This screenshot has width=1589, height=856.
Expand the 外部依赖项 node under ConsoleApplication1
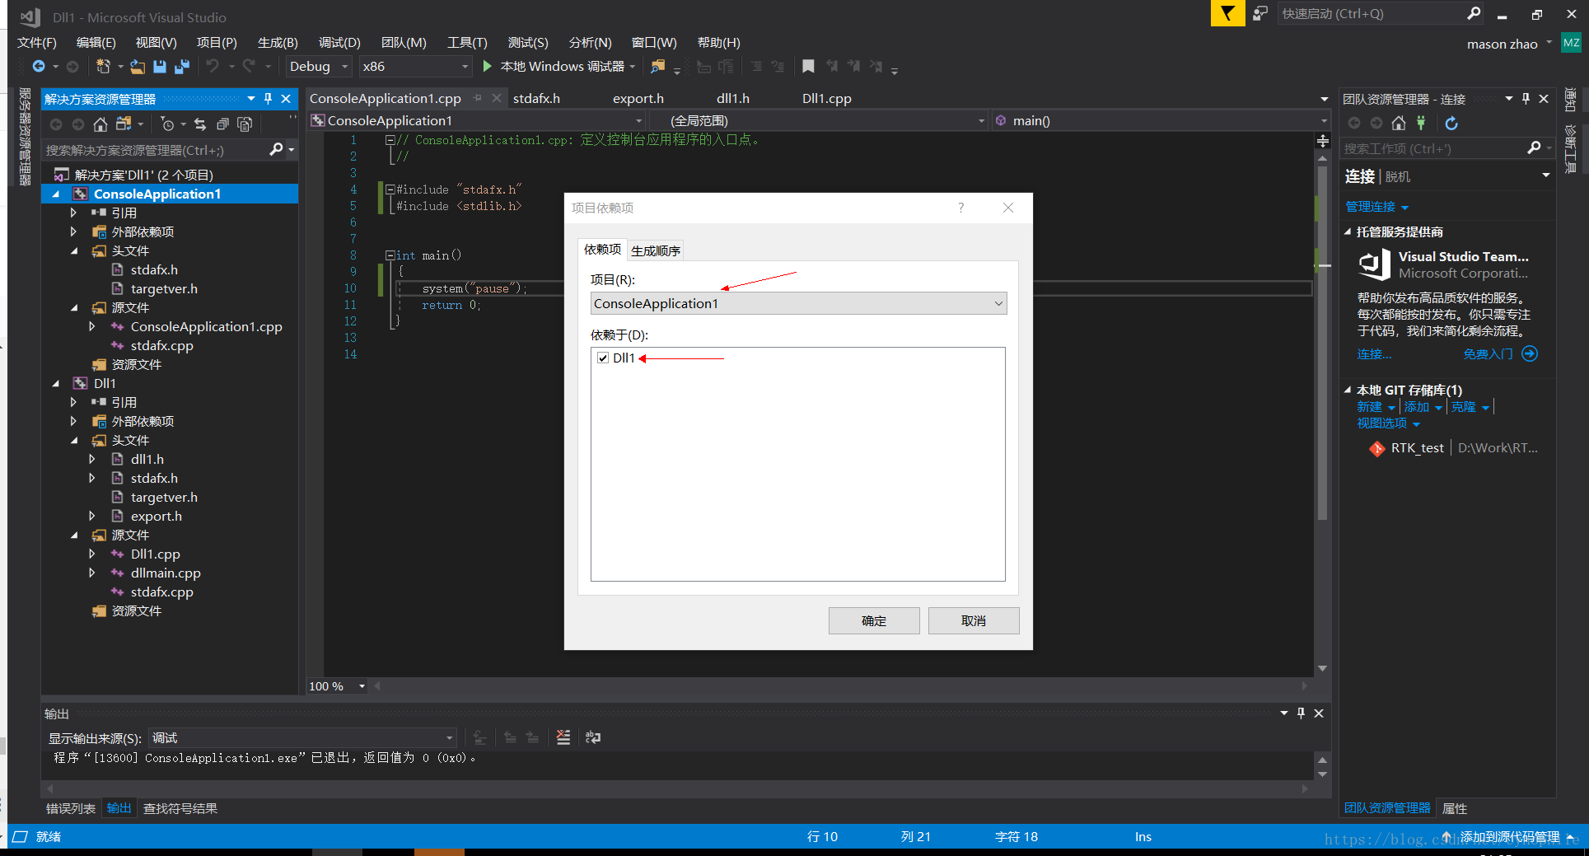pos(73,232)
